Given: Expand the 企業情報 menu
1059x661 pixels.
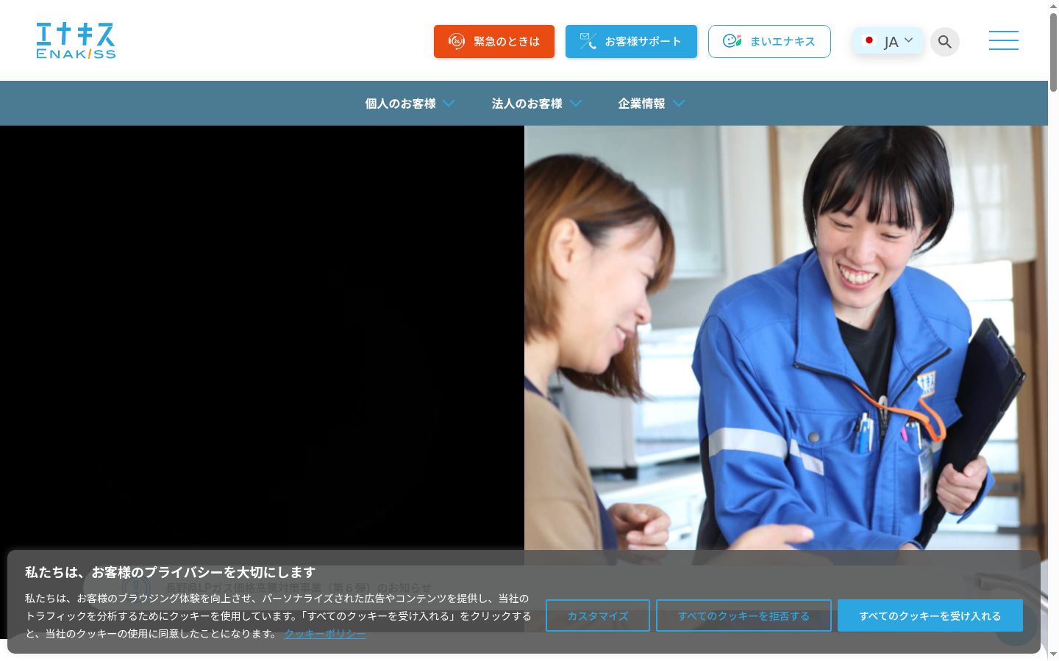Looking at the screenshot, I should coord(652,104).
